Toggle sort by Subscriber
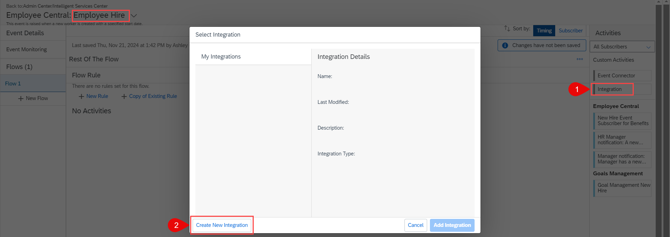The height and width of the screenshot is (237, 670). (571, 31)
